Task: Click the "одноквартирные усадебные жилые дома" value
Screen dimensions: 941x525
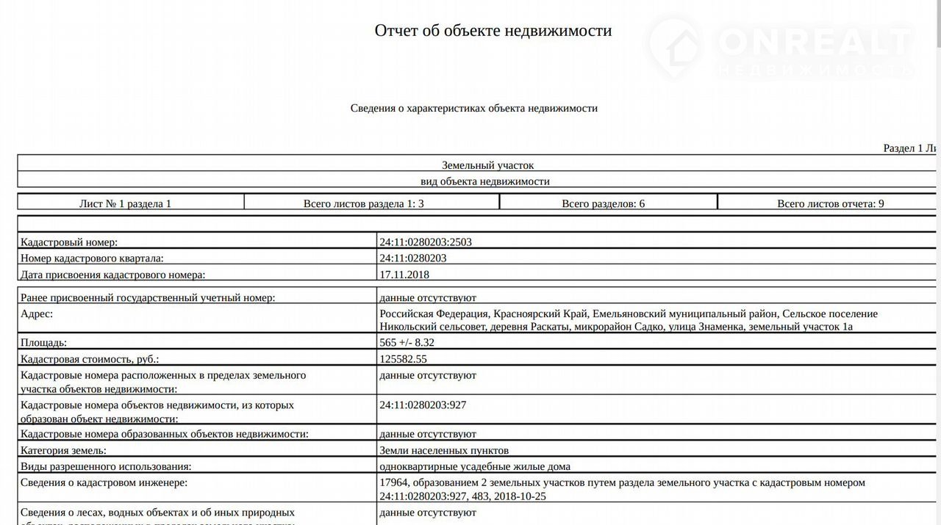Action: (x=474, y=466)
